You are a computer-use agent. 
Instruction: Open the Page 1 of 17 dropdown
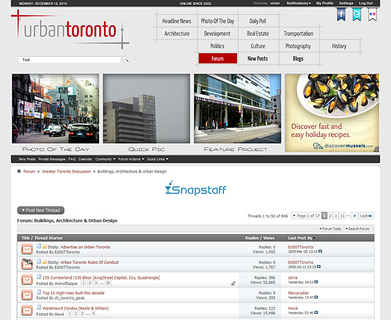307,216
